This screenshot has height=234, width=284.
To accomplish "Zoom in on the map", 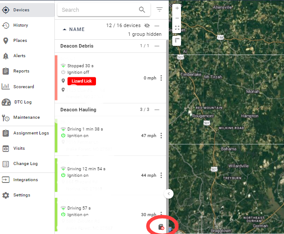I will (177, 8).
